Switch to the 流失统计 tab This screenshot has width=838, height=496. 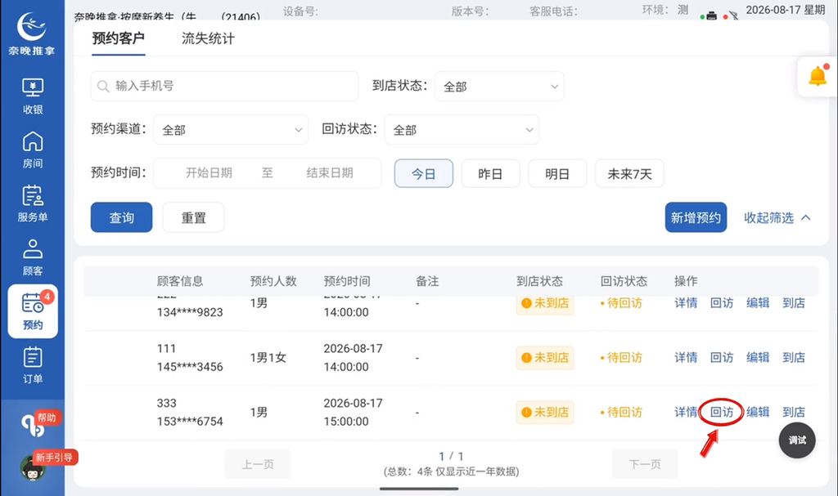(208, 38)
